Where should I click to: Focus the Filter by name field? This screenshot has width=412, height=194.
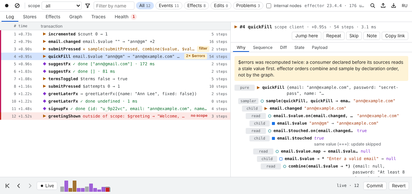point(114,6)
